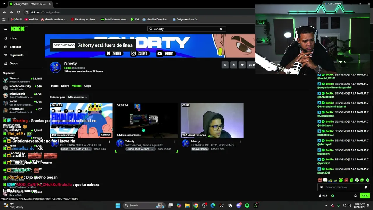This screenshot has width=373, height=210.
Task: Open Spotify from the taskbar
Action: [x=247, y=206]
